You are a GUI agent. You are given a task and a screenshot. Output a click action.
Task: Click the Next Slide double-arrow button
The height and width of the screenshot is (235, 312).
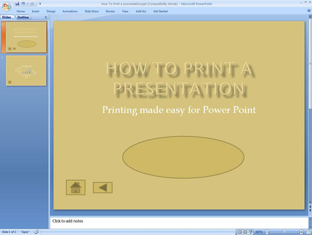click(310, 210)
